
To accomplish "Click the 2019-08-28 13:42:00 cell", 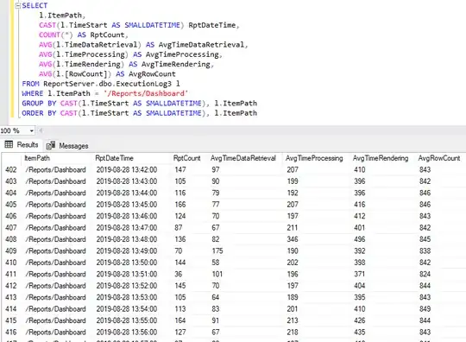I will (127, 170).
